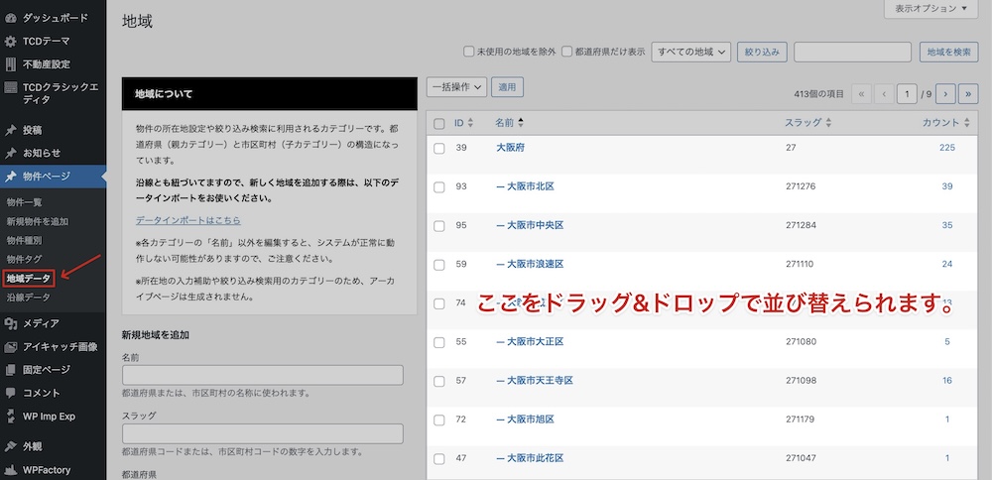
Task: Open the 大阪市旭区 region link
Action: [x=525, y=420]
